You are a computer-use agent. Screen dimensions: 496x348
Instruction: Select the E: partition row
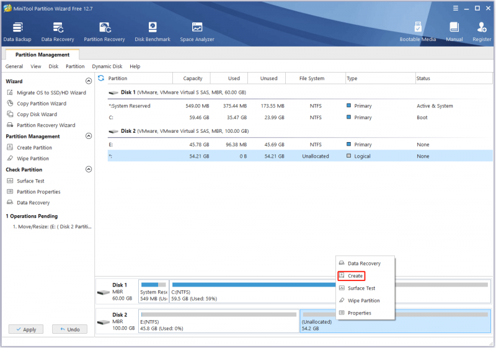[x=300, y=145]
